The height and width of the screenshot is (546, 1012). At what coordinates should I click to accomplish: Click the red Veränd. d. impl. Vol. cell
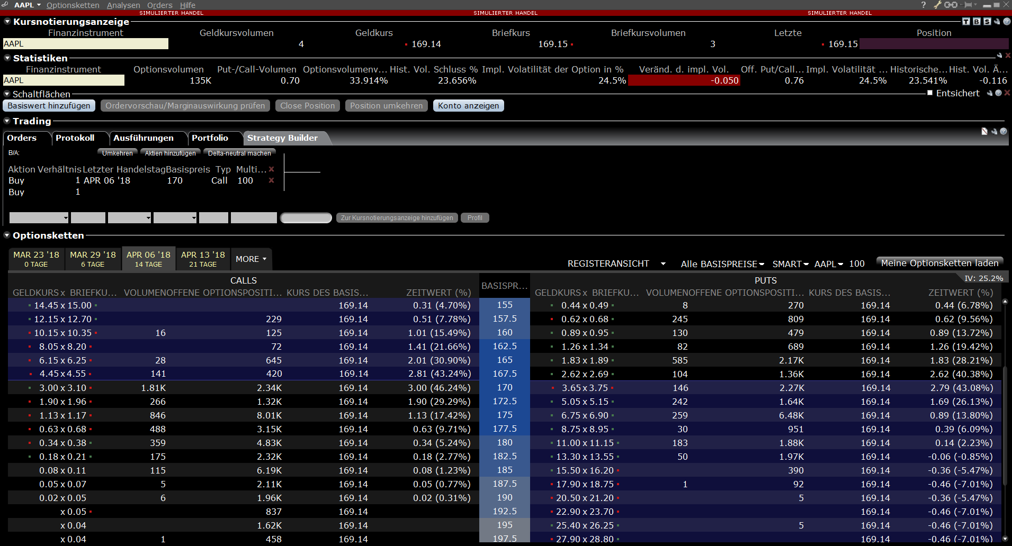684,80
